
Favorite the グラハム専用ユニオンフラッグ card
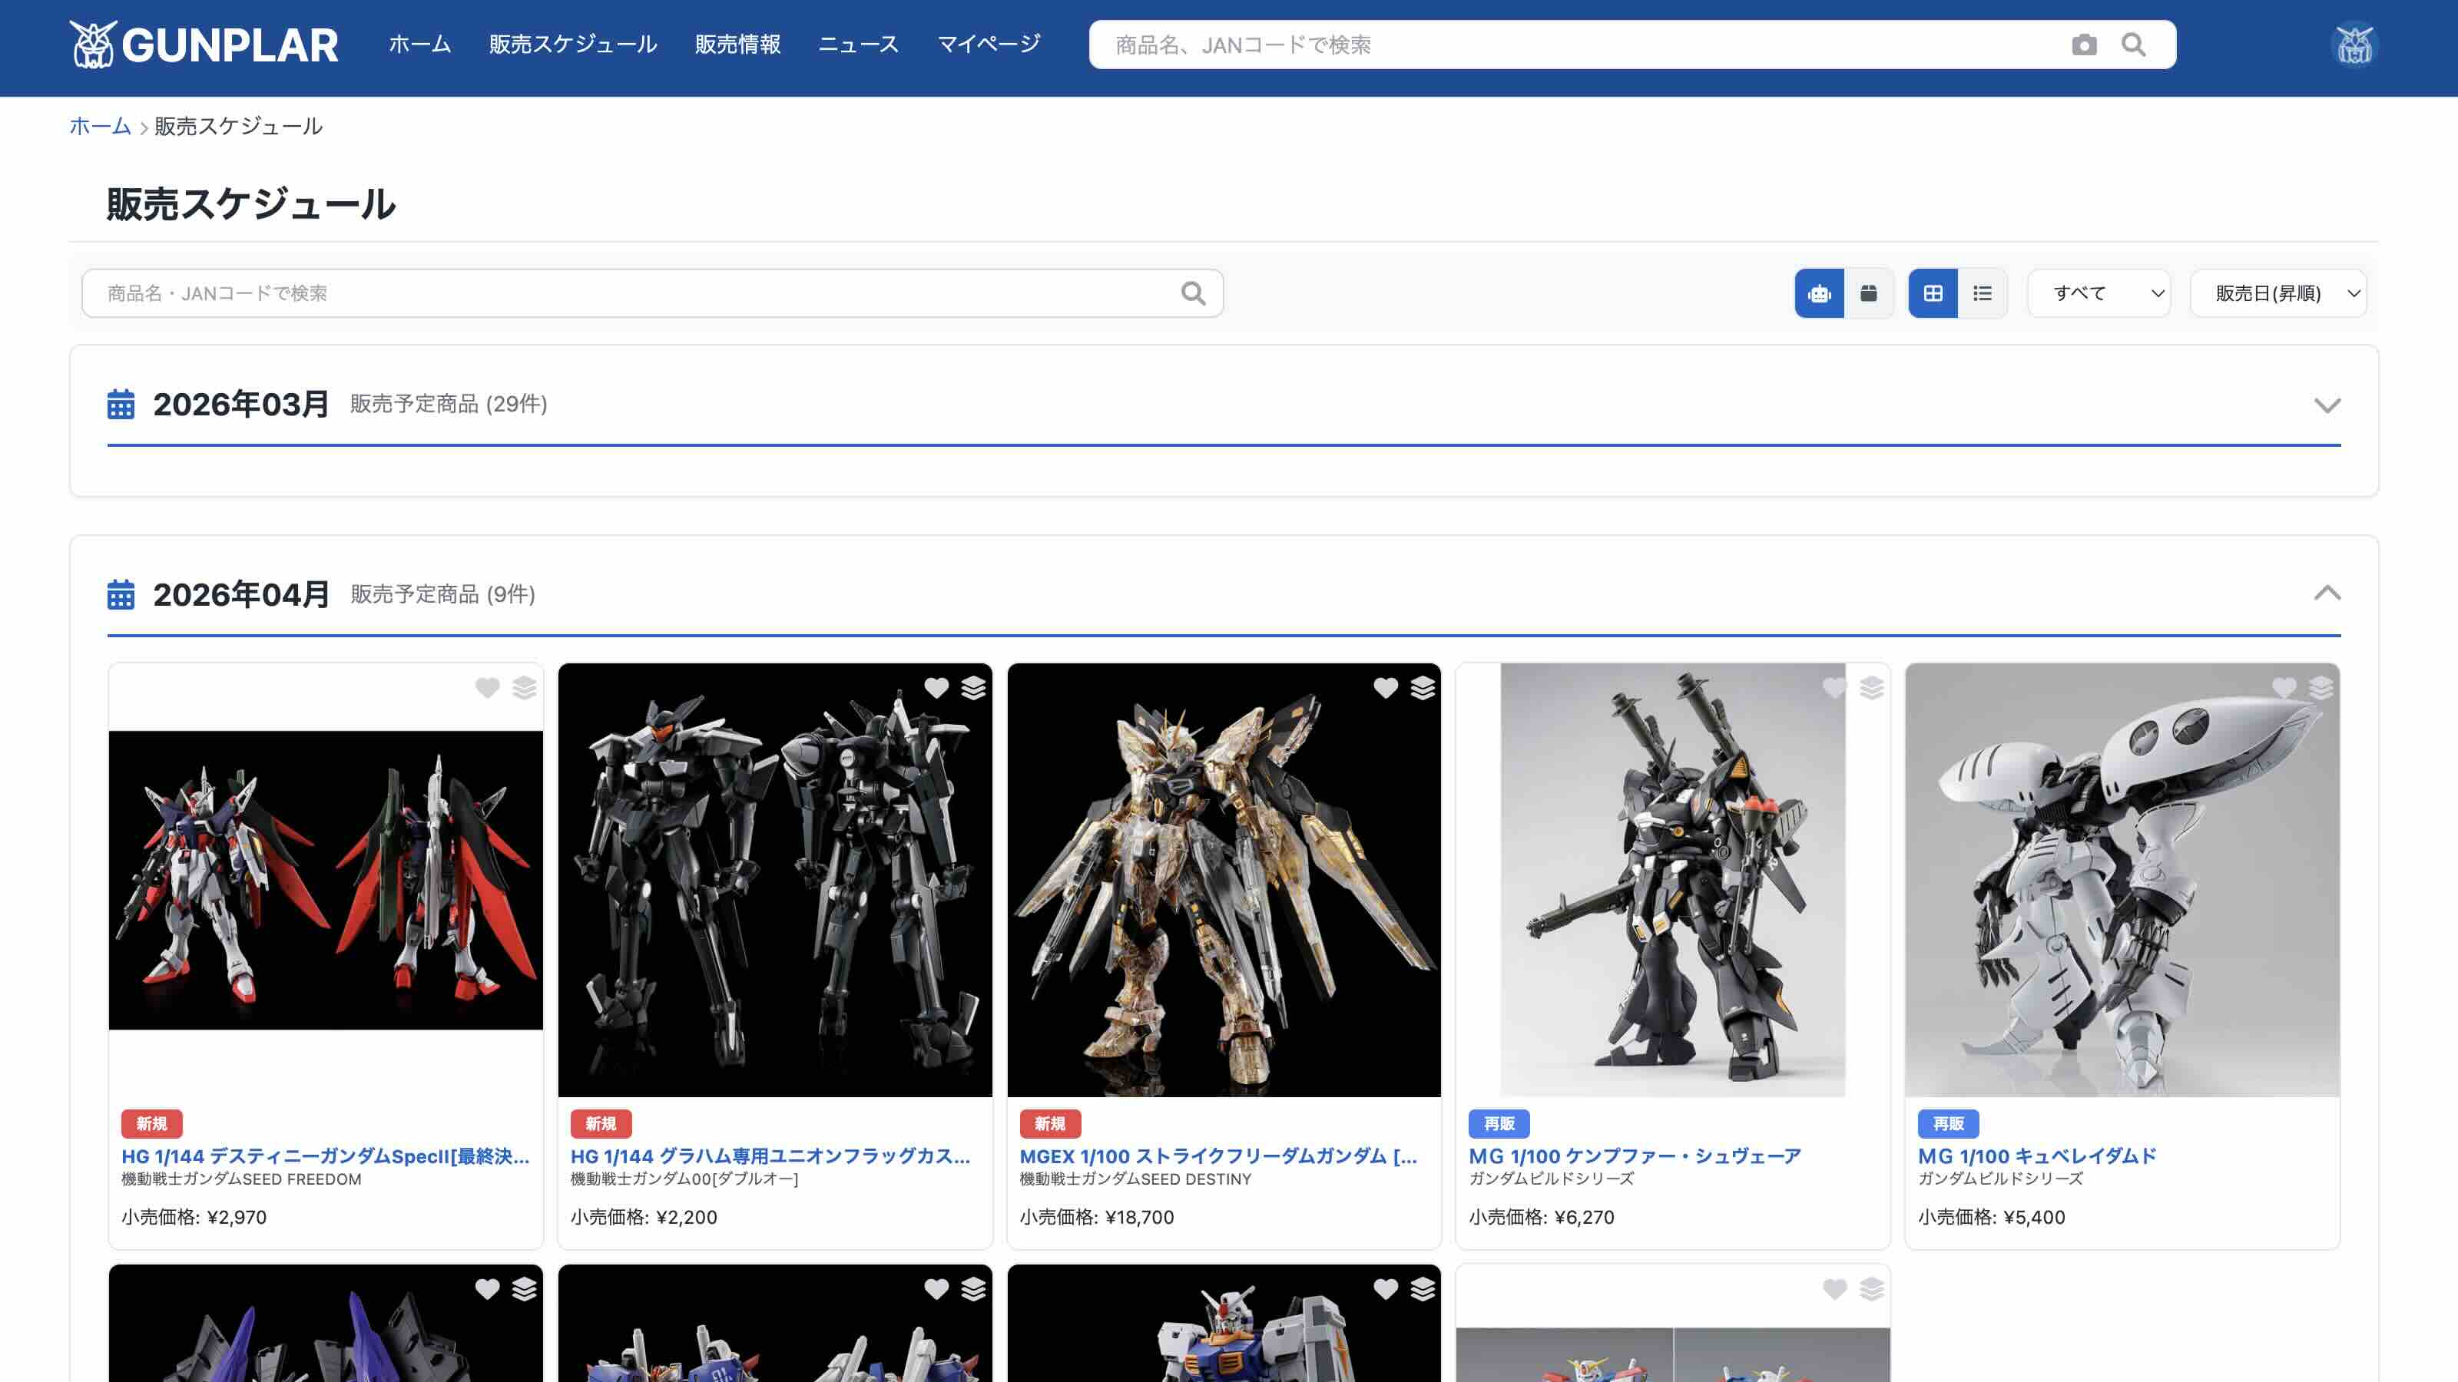[x=936, y=688]
